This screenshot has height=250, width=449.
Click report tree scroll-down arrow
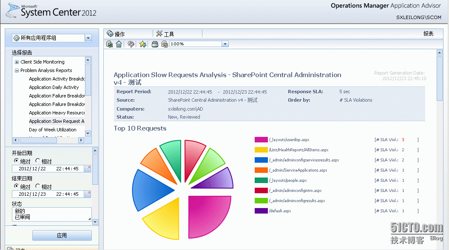coord(88,133)
